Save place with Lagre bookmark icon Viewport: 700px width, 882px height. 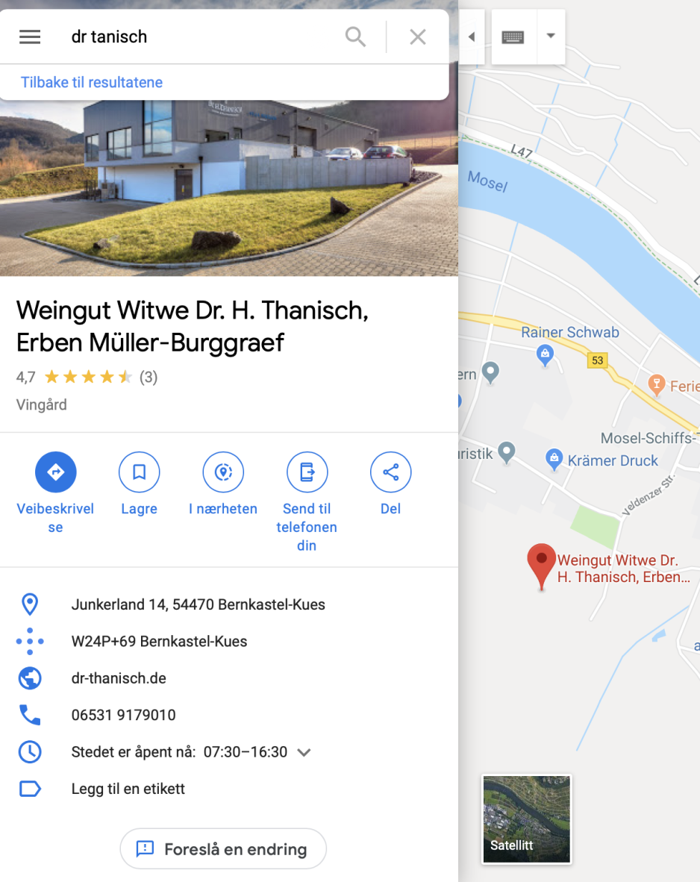tap(139, 472)
